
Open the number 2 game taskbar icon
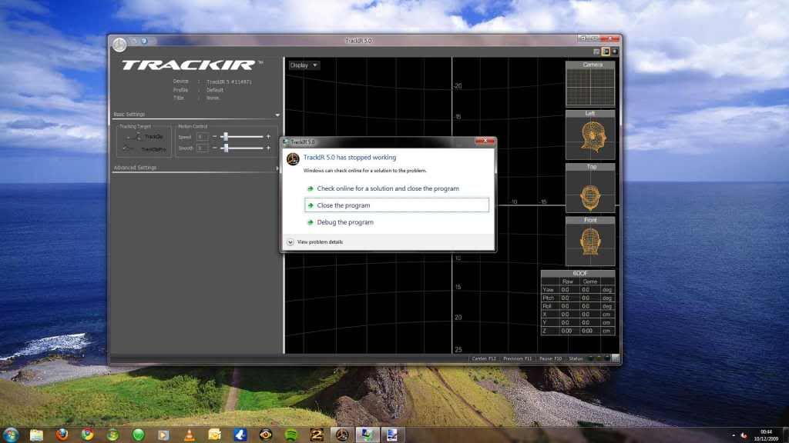[317, 435]
